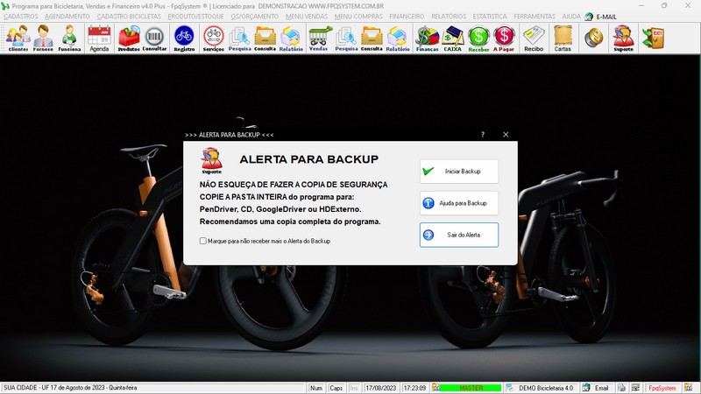Click the red A Pagar dollar icon

(504, 39)
